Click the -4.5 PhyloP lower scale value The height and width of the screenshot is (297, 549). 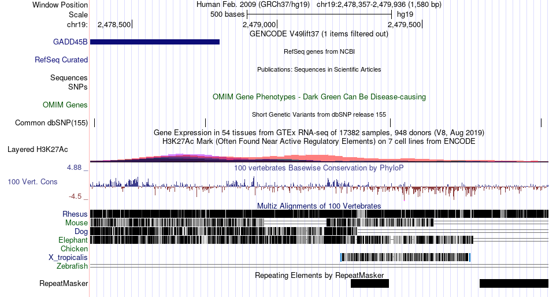pos(75,196)
